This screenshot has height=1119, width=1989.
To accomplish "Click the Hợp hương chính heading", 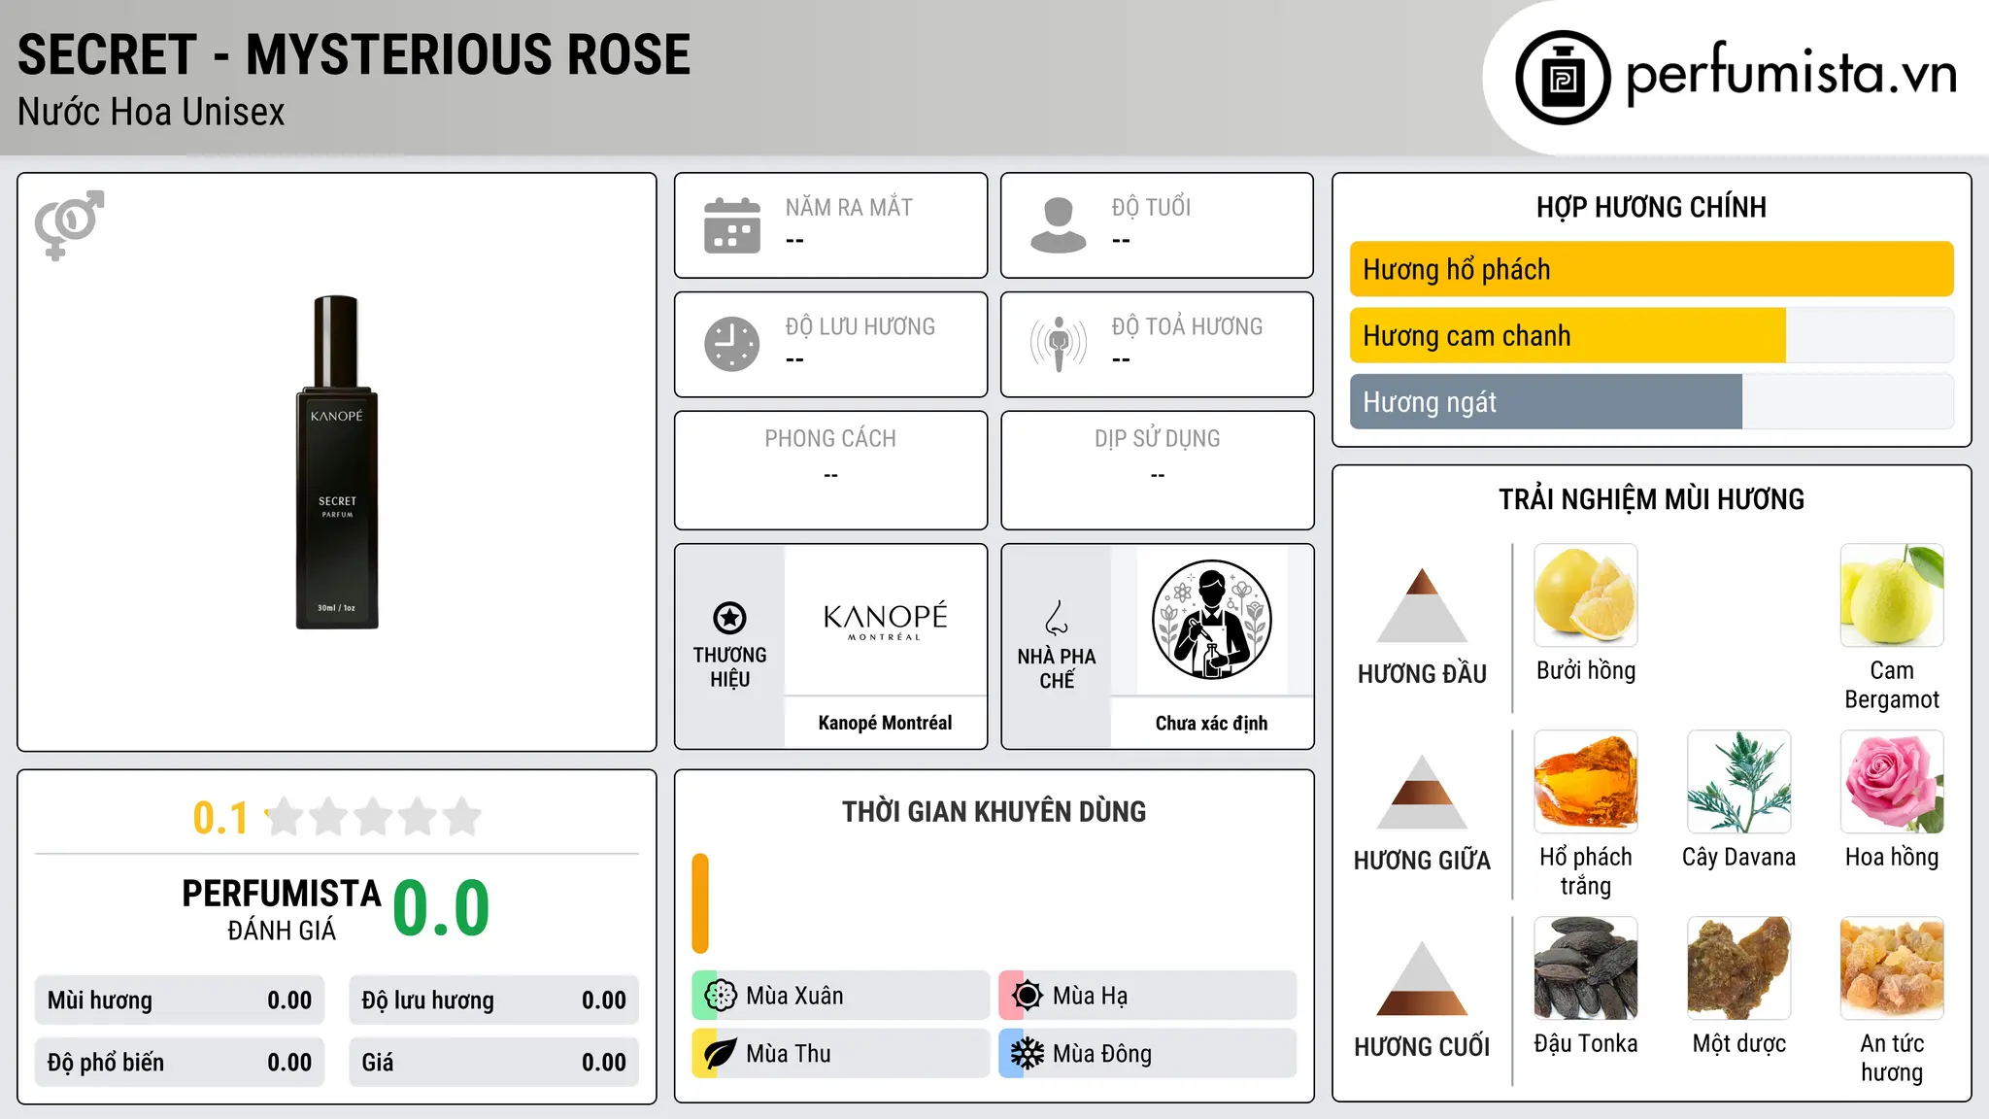I will click(1651, 207).
